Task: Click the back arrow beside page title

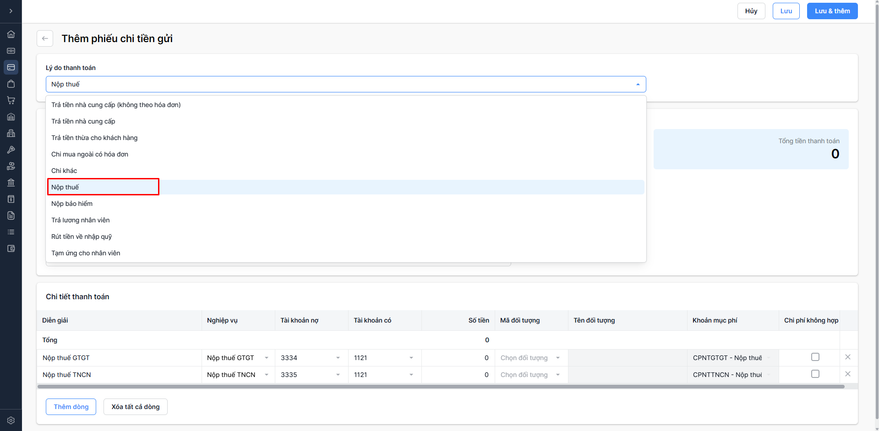Action: pos(45,38)
